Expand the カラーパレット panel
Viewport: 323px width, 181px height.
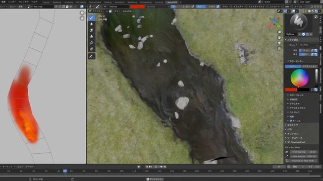pos(297,95)
